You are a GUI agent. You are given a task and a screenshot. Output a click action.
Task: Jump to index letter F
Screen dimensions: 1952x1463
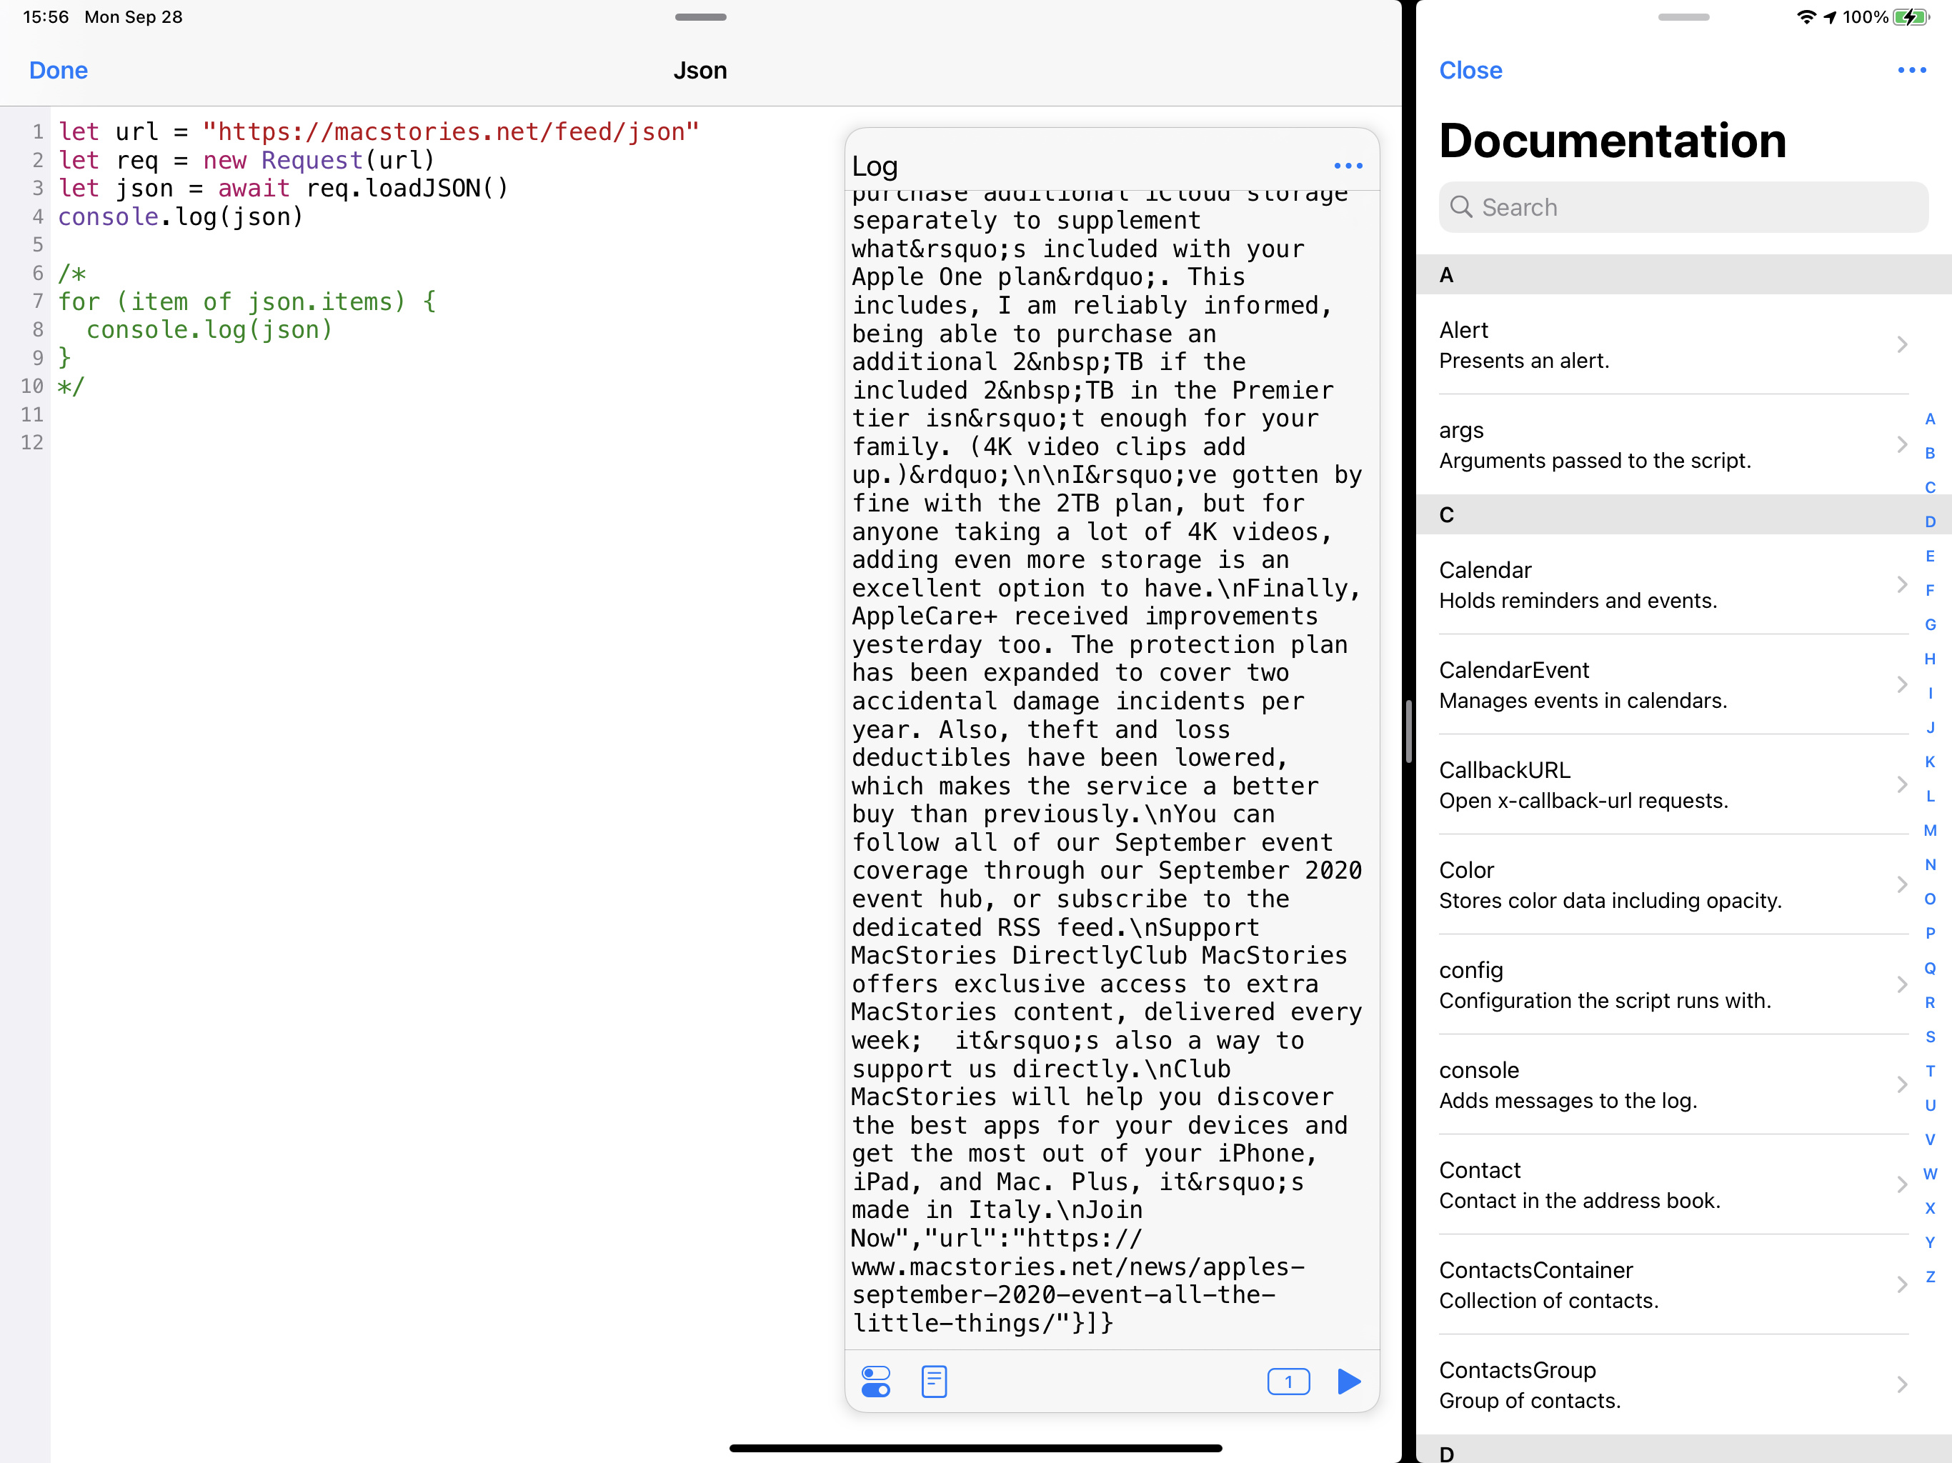tap(1930, 590)
